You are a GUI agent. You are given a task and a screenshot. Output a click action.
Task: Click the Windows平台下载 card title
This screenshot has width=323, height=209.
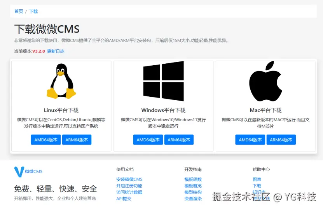pyautogui.click(x=163, y=110)
